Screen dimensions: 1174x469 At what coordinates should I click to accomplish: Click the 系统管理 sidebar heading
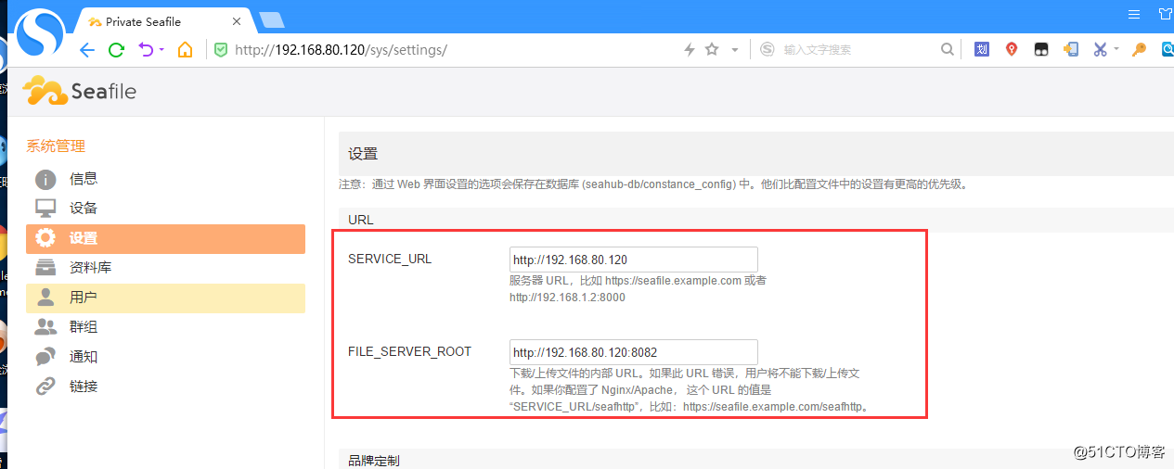56,146
